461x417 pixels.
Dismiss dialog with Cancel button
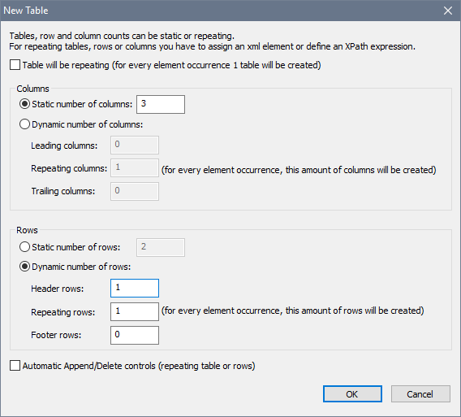pyautogui.click(x=420, y=393)
